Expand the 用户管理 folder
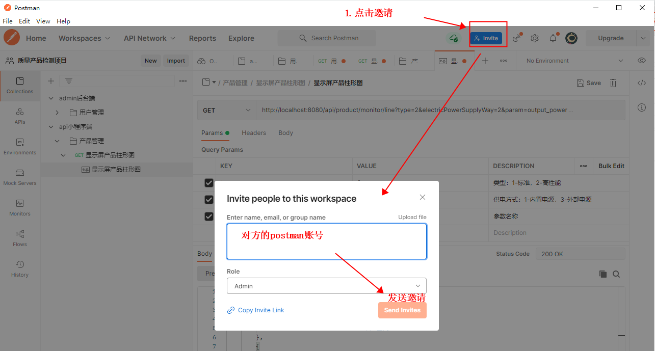The height and width of the screenshot is (351, 655). 57,113
